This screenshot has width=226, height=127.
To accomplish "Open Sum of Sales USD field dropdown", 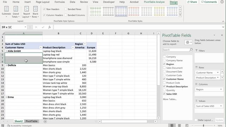I will (221, 106).
